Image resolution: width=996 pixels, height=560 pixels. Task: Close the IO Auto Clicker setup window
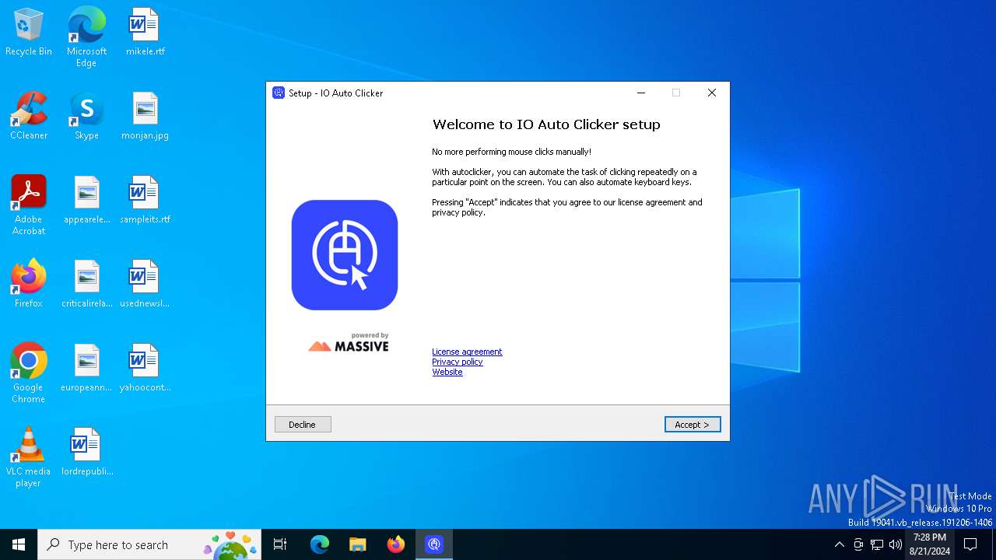tap(711, 93)
